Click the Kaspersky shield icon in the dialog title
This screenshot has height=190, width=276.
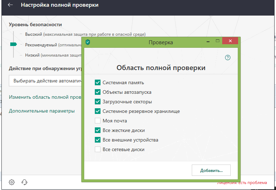[88, 42]
